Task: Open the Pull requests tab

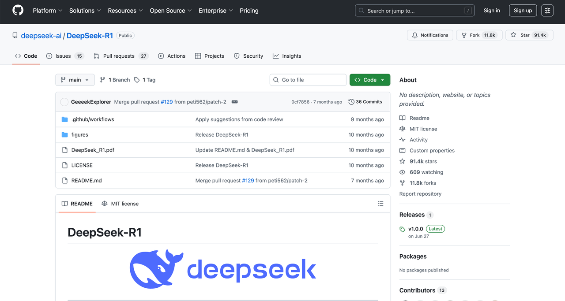Action: click(121, 56)
